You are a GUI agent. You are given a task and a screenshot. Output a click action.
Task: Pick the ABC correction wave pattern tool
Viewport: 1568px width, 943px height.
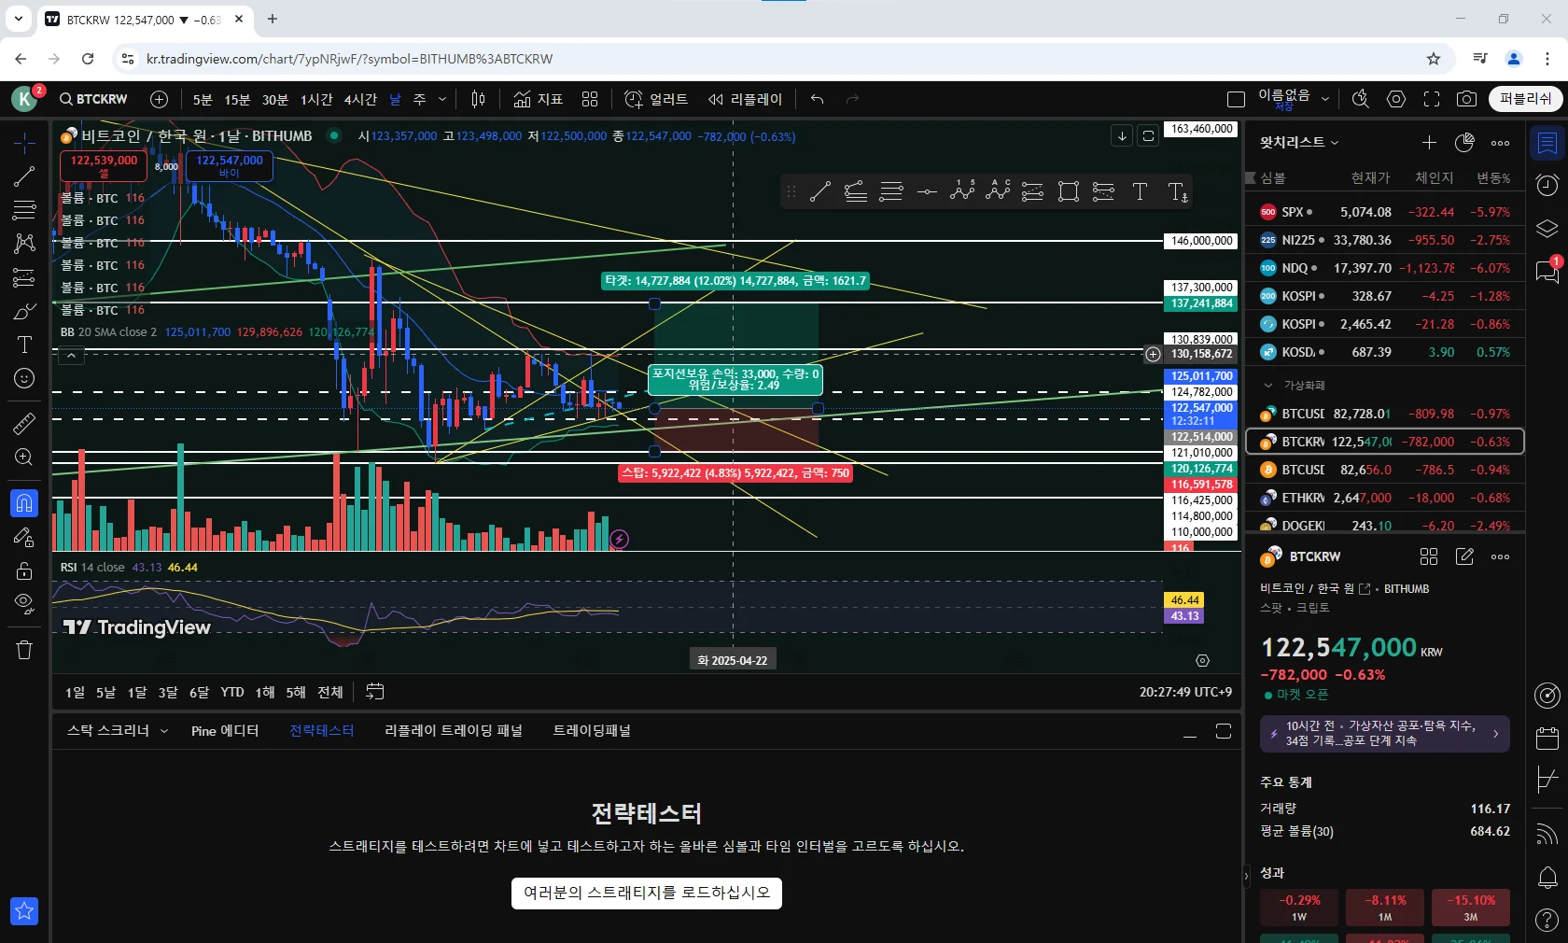coord(998,191)
